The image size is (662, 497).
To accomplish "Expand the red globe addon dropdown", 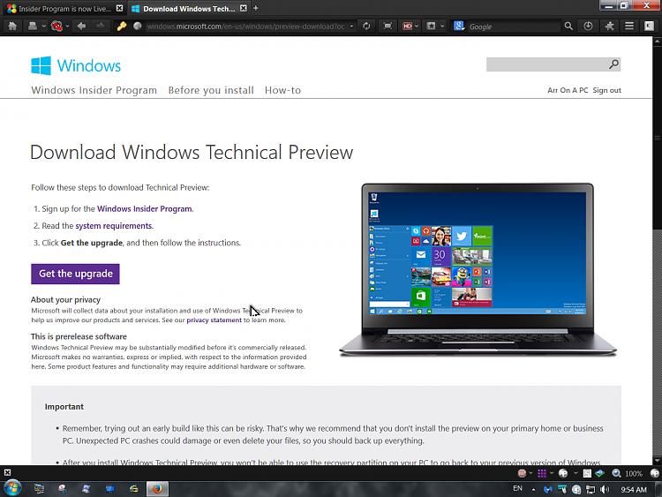I will (68, 26).
